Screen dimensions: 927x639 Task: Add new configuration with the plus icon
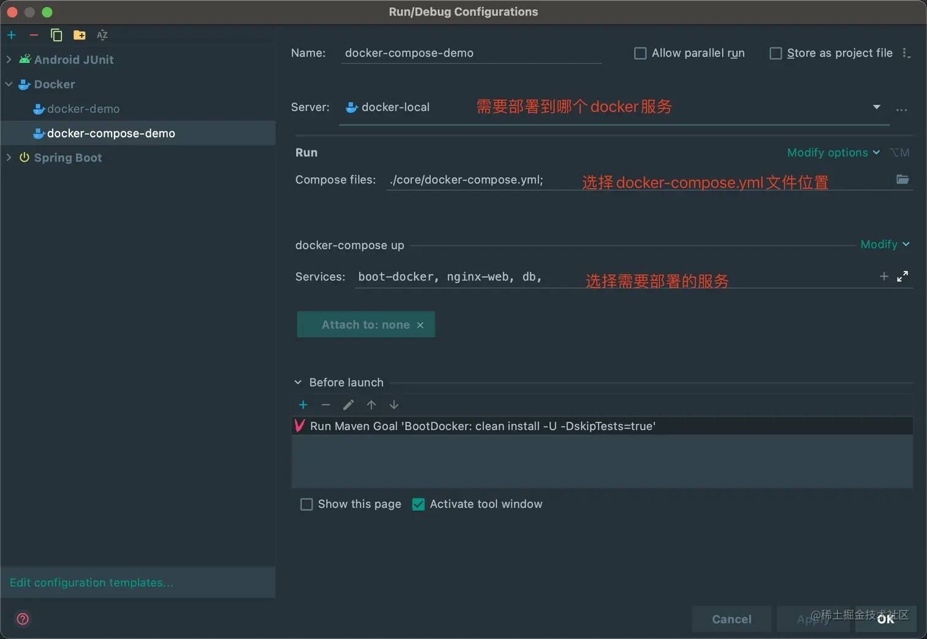[x=11, y=35]
